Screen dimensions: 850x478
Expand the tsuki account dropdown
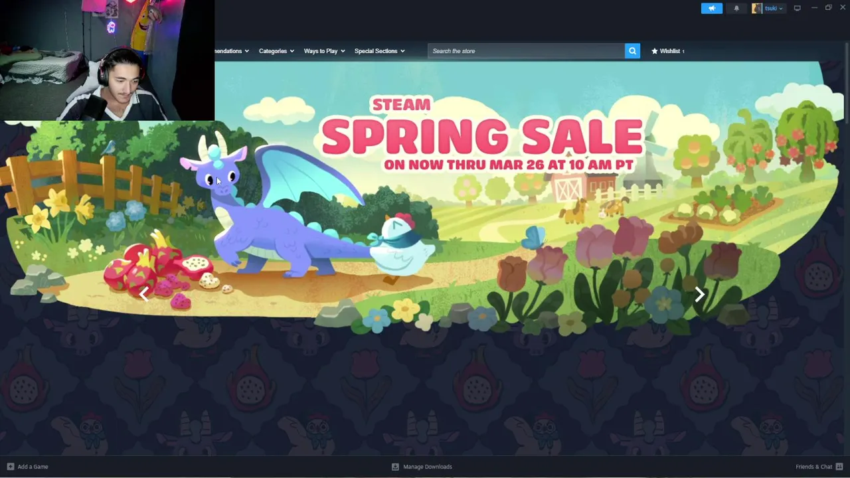pyautogui.click(x=774, y=8)
